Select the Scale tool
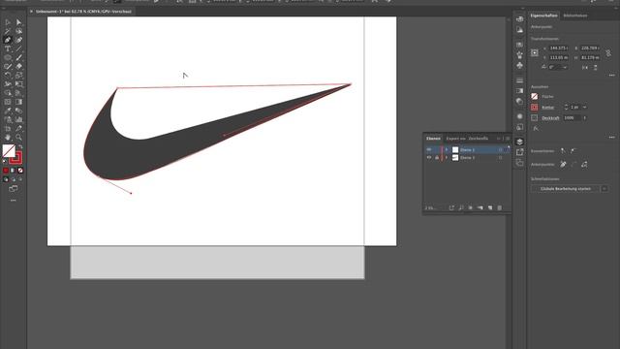This screenshot has width=620, height=349. point(18,76)
